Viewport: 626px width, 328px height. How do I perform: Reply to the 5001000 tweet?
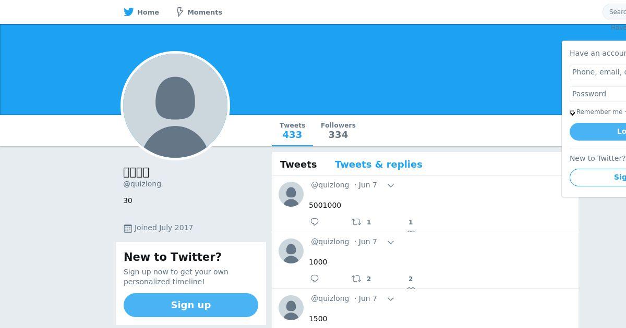tap(315, 222)
